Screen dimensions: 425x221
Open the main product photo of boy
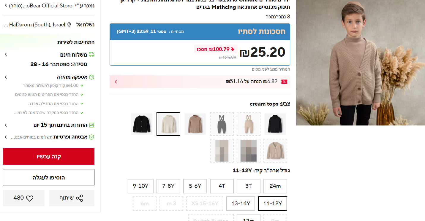click(360, 63)
